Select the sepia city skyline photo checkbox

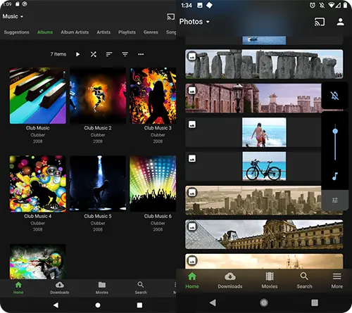pos(192,193)
